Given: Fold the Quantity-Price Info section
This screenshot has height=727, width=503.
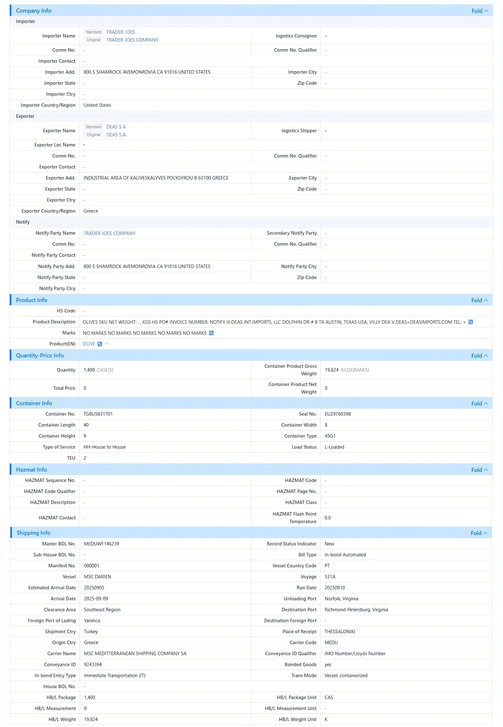Looking at the screenshot, I should pos(479,355).
